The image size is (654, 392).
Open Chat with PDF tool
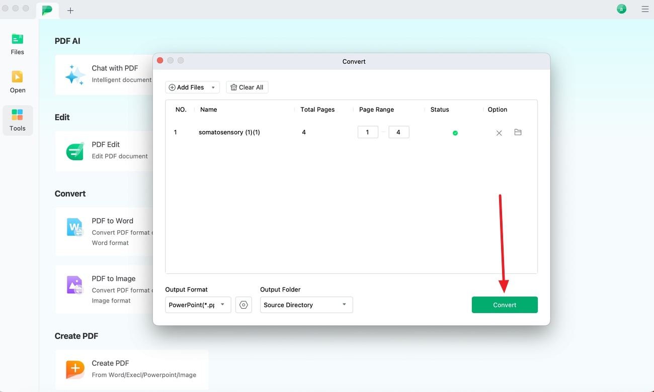point(115,68)
